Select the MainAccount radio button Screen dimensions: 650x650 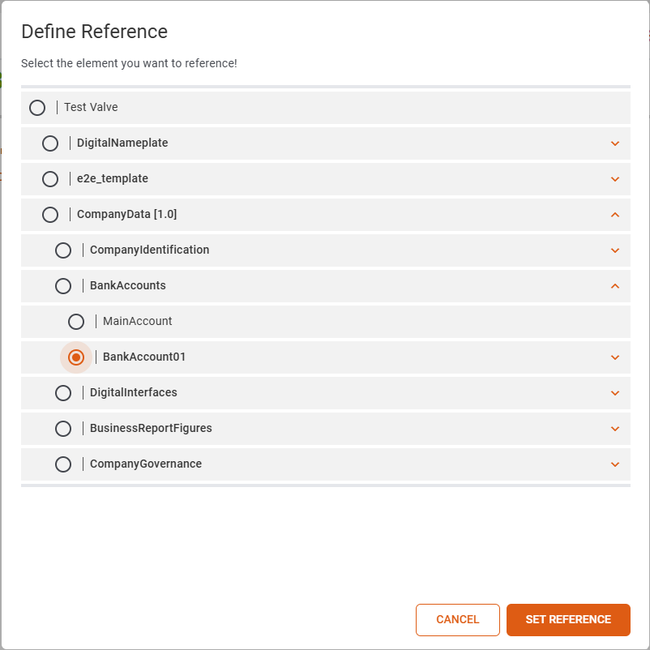[x=75, y=321]
